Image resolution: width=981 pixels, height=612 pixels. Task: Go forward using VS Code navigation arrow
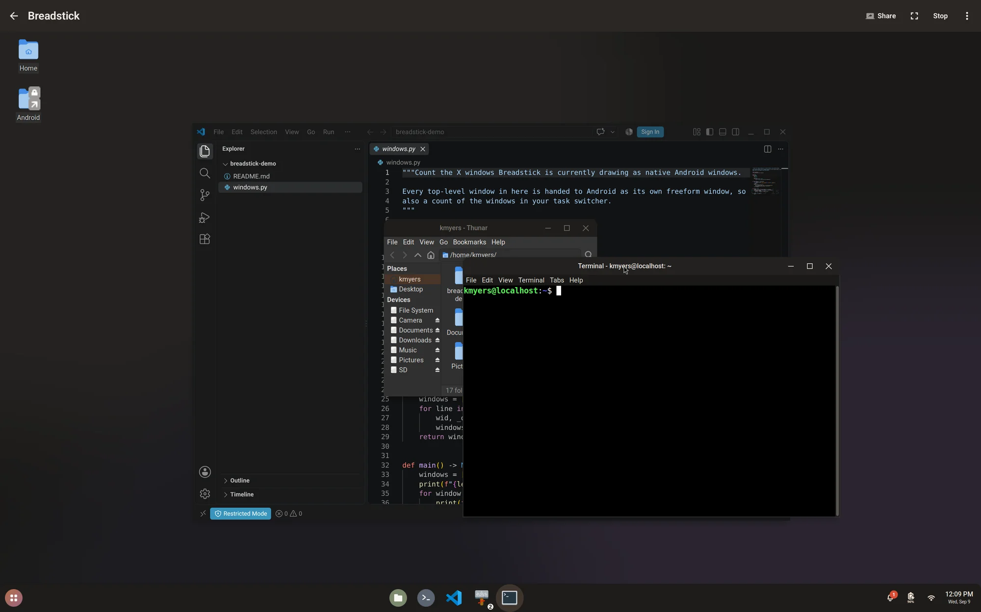[x=383, y=132]
